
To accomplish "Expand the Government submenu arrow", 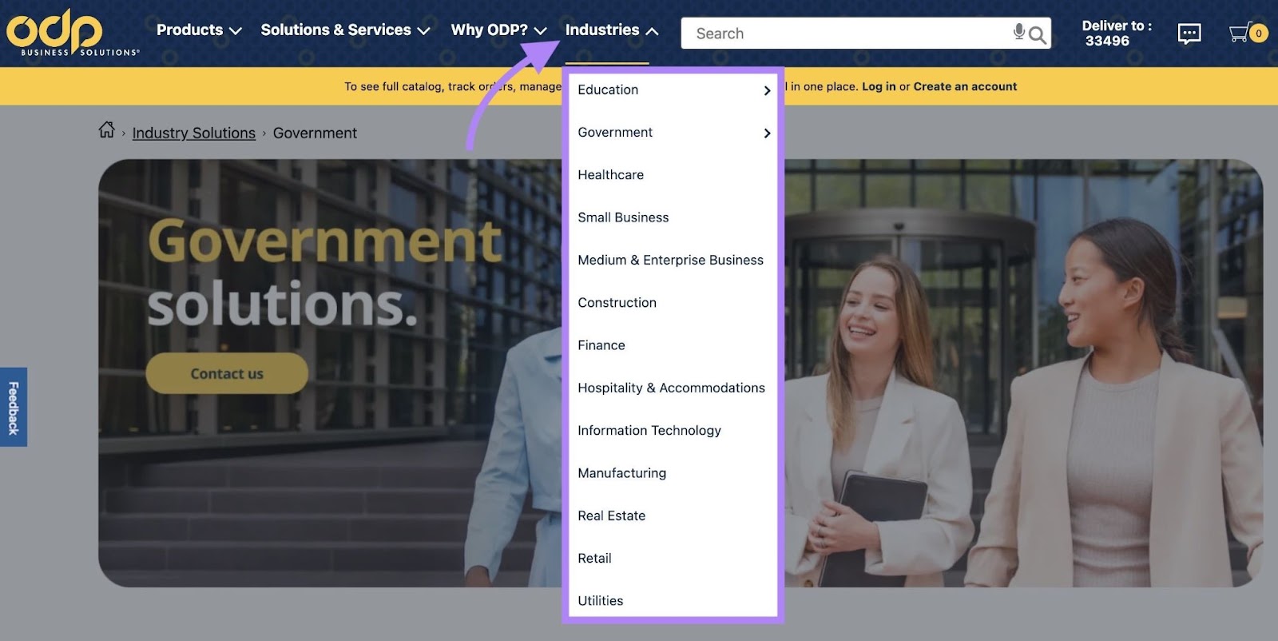I will coord(767,133).
